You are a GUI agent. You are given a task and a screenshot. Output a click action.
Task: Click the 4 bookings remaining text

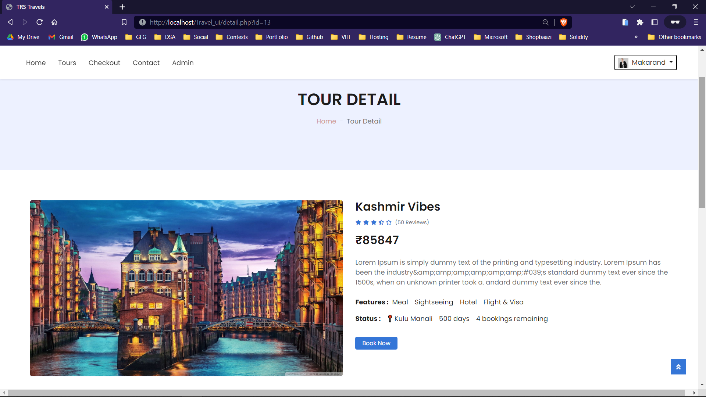[x=512, y=319]
